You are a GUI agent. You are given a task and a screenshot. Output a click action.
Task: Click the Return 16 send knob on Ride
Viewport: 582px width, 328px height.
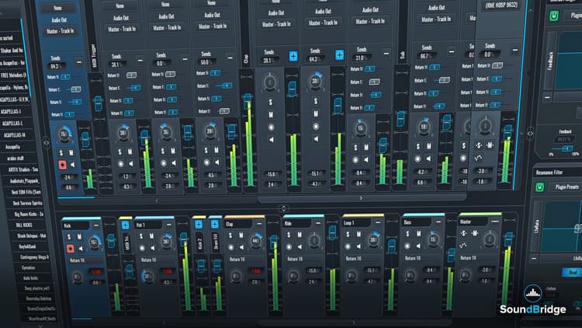pyautogui.click(x=293, y=276)
